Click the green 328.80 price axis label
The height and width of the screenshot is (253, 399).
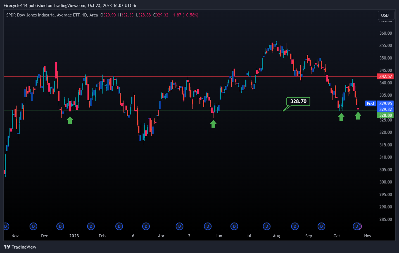pos(386,115)
